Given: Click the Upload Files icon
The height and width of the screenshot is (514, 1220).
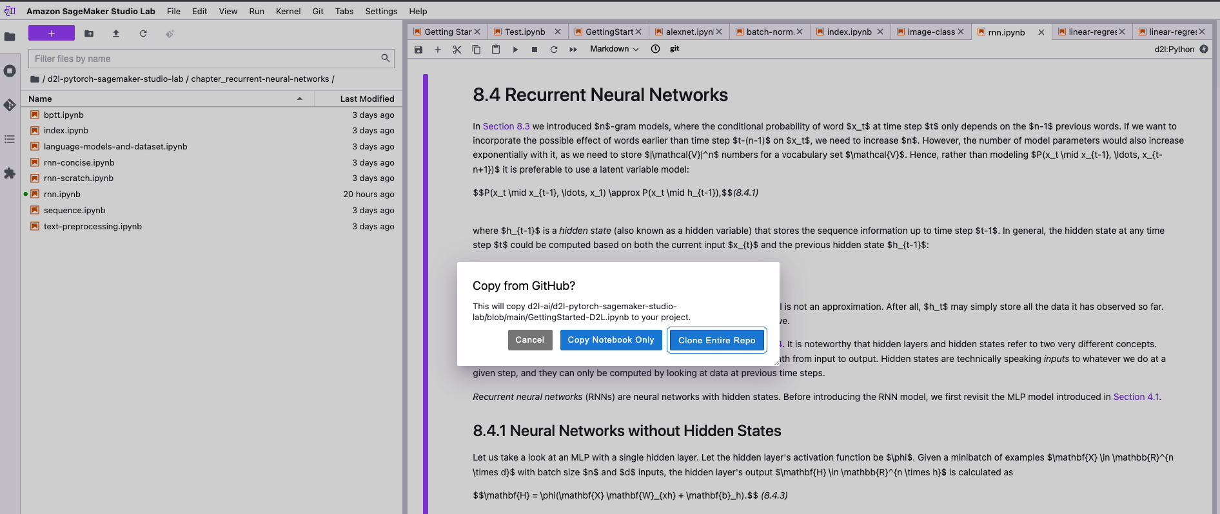Looking at the screenshot, I should coord(116,33).
